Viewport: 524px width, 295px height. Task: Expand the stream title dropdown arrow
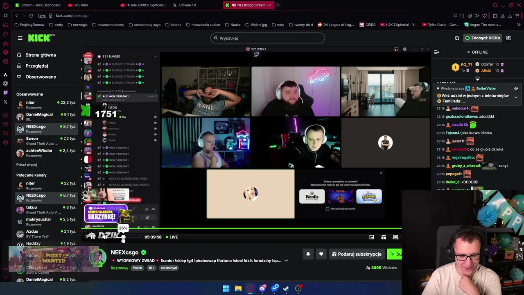coord(286,261)
